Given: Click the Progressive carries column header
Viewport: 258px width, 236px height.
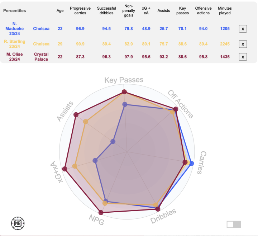Looking at the screenshot, I should tap(80, 10).
